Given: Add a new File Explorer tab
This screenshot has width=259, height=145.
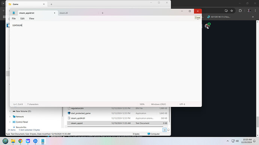Looking at the screenshot, I should click(51, 4).
